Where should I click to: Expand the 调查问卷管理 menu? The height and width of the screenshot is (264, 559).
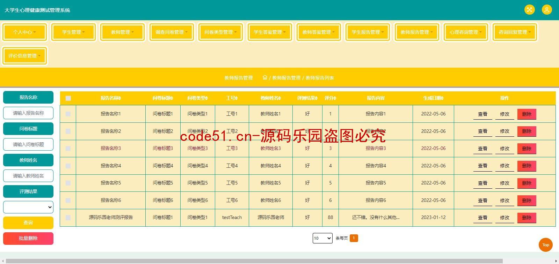(x=172, y=32)
